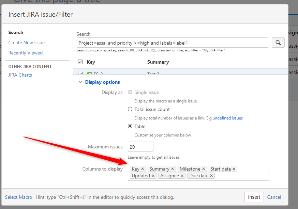Follow the undefined issues example link

228,118
